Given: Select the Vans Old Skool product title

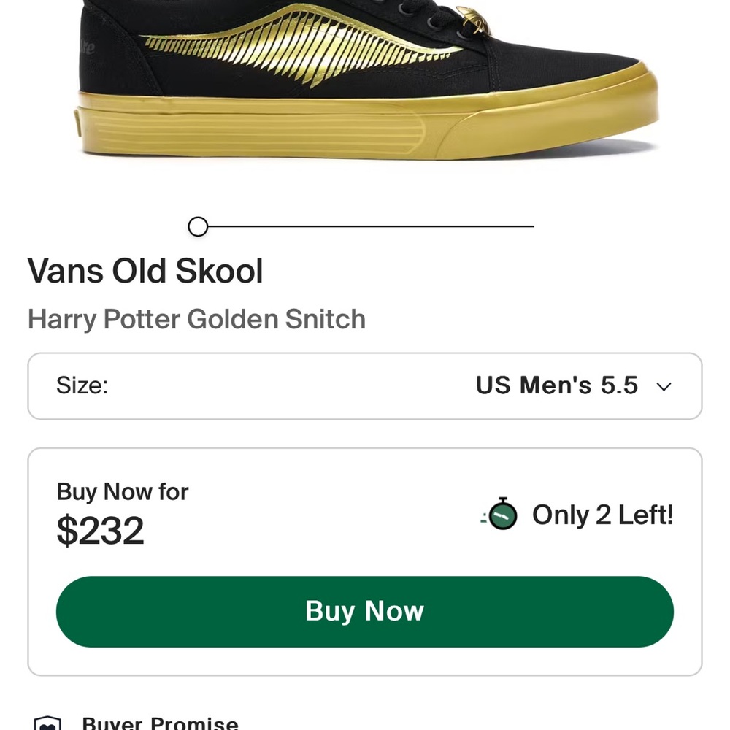Looking at the screenshot, I should 145,271.
